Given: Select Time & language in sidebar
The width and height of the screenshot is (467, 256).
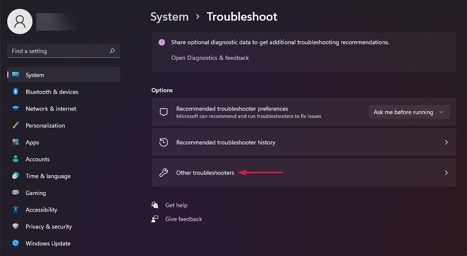Looking at the screenshot, I should pos(48,176).
